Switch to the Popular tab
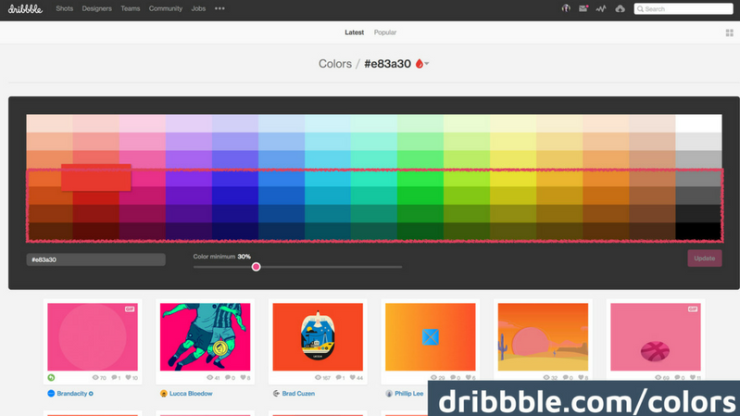This screenshot has height=416, width=740. 385,32
